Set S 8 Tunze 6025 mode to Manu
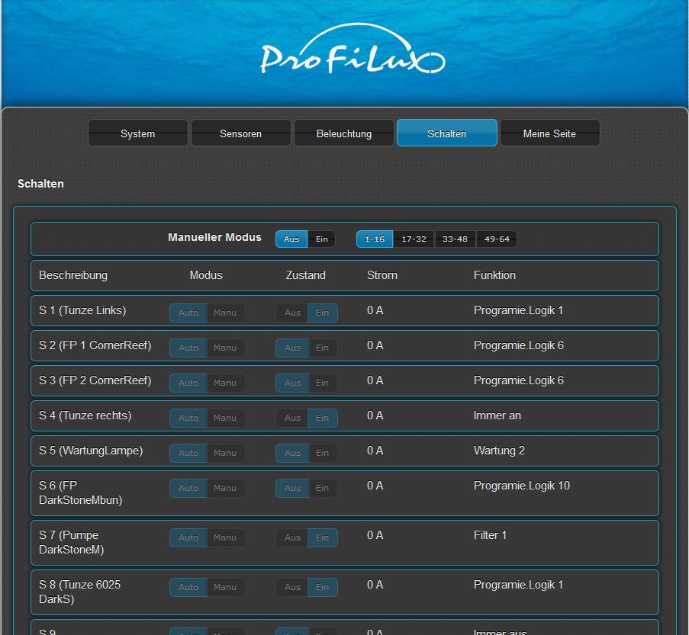 225,587
